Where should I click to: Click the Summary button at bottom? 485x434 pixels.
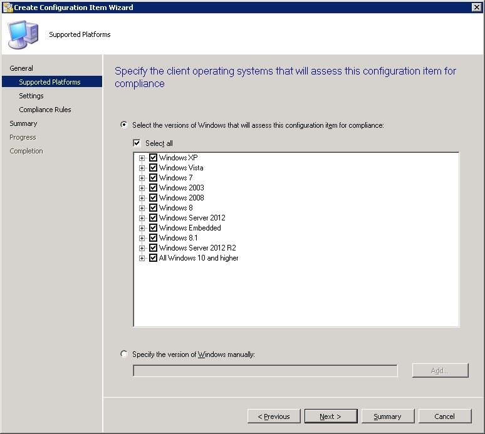(x=388, y=416)
